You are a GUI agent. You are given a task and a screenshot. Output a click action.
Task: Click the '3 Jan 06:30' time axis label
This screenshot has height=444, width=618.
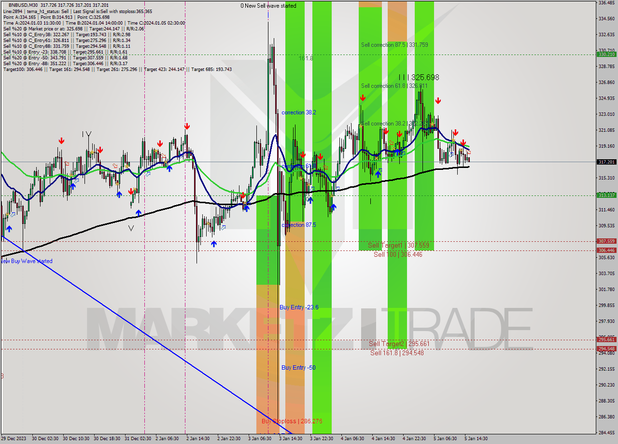(x=260, y=439)
